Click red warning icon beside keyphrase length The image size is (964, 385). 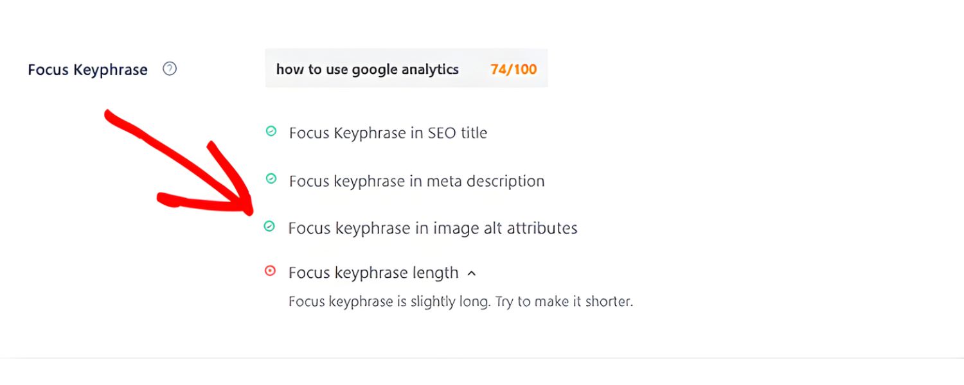(x=270, y=271)
